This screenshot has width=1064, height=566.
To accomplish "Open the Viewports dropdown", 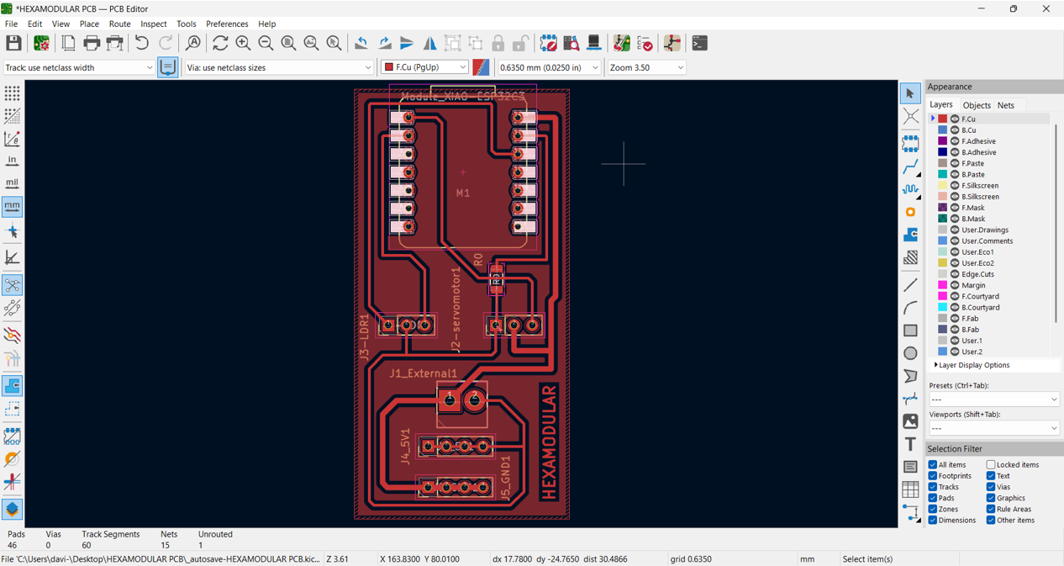I will [993, 428].
